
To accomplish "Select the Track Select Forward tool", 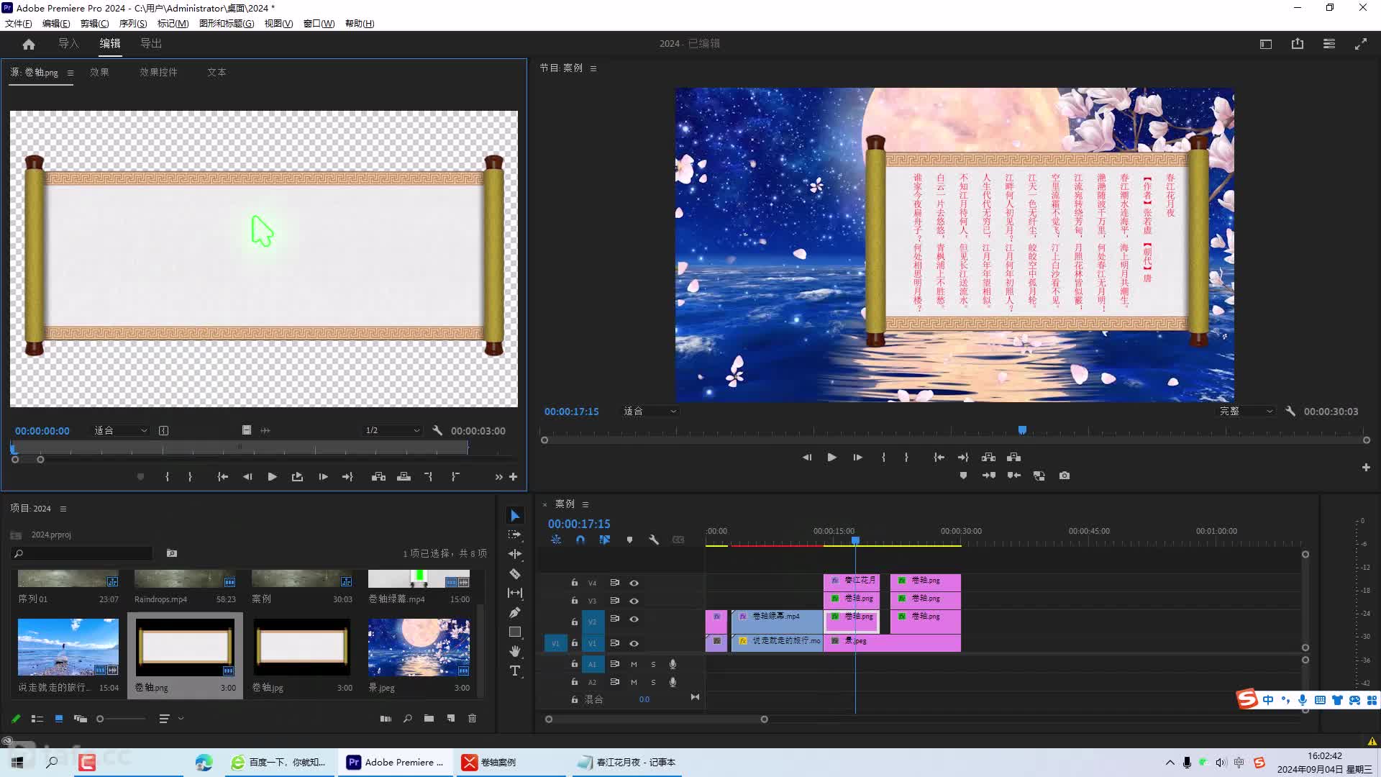I will [515, 535].
